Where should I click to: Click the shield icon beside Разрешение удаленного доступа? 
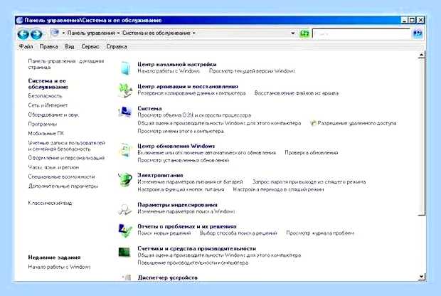[313, 123]
